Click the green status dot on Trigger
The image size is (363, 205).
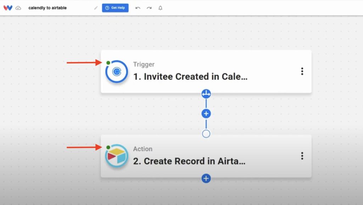coord(108,63)
